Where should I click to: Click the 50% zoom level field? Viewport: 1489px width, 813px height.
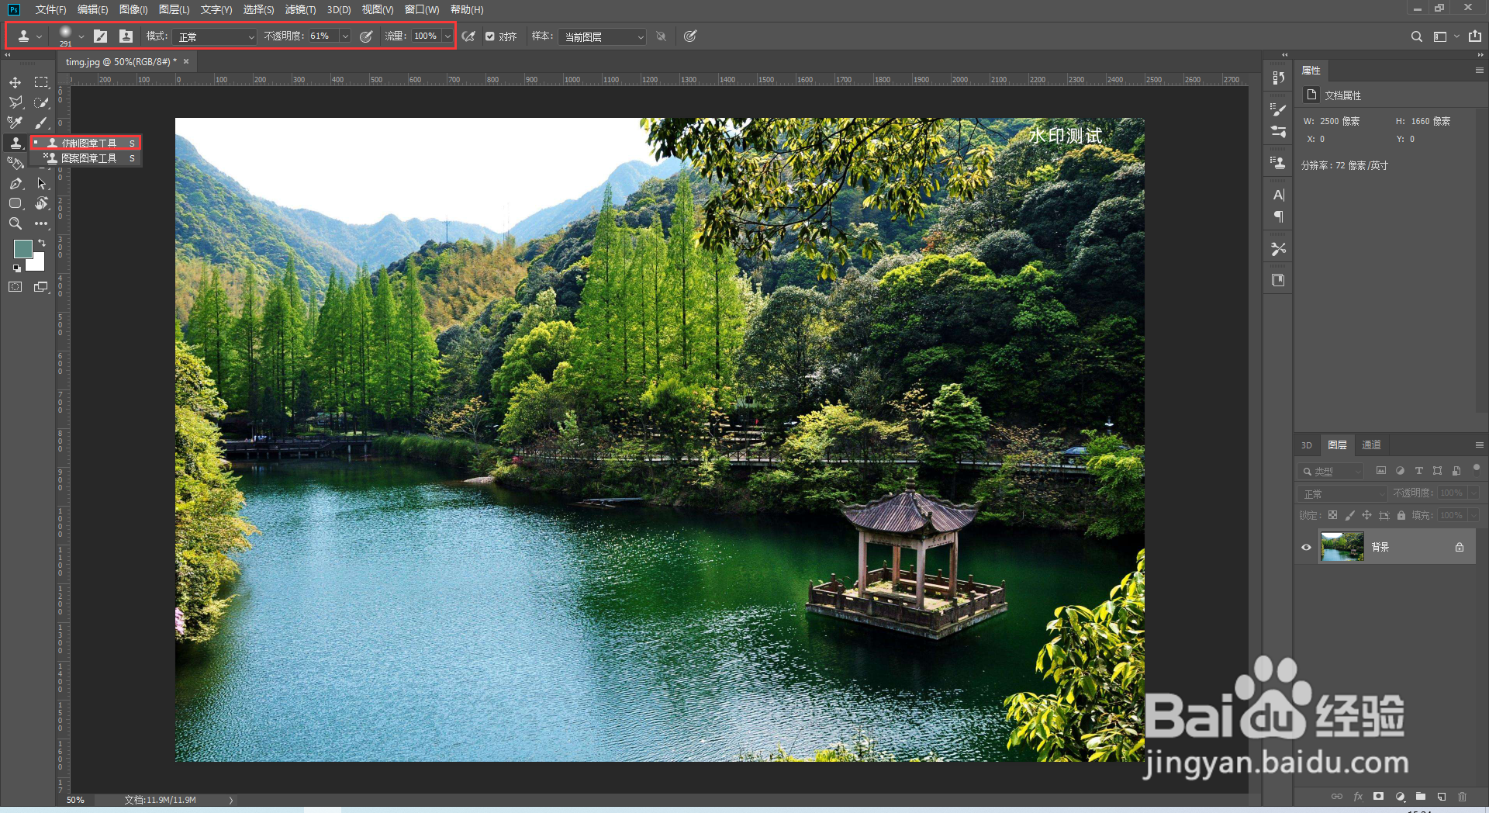pos(75,800)
